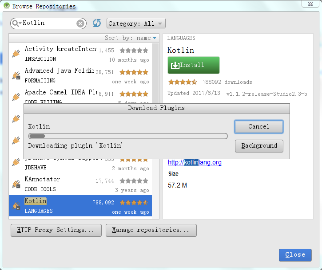
Task: Click the FORMATTING category label
Action: tap(40, 81)
